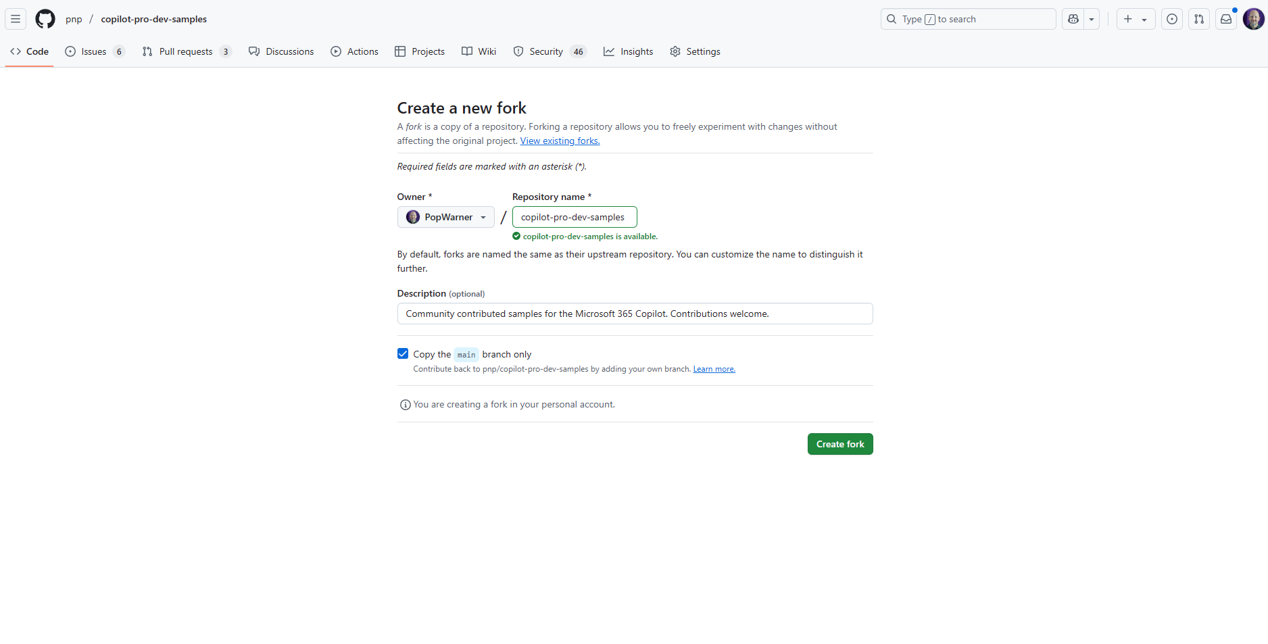The image size is (1268, 644).
Task: Click the main branch label
Action: pyautogui.click(x=466, y=354)
